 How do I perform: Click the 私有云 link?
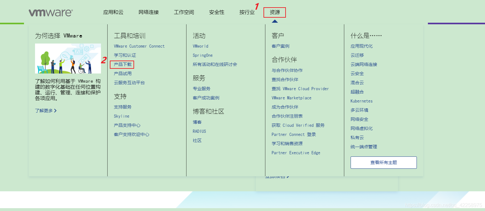357,138
